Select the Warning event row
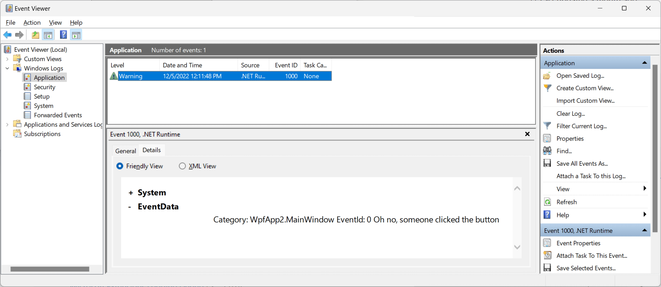 click(x=209, y=76)
